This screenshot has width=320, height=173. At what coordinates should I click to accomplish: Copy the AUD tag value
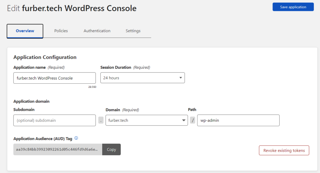click(112, 149)
